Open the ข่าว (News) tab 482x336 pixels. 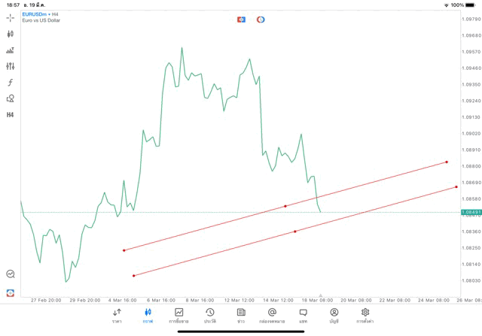click(x=240, y=316)
